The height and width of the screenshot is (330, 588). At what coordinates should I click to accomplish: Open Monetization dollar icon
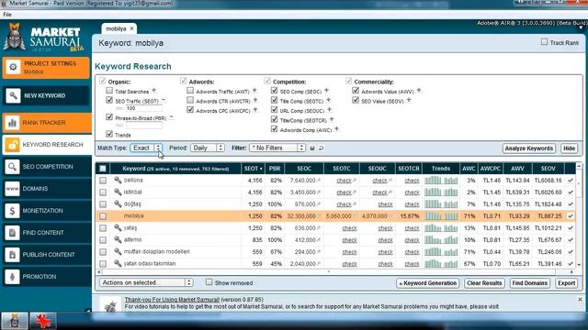click(12, 211)
